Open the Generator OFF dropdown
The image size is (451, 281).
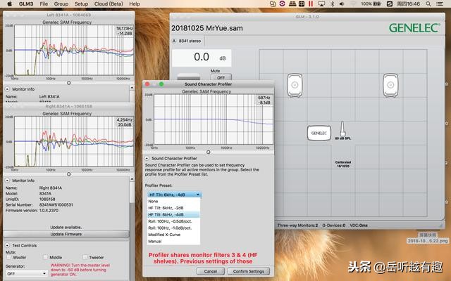point(26,273)
